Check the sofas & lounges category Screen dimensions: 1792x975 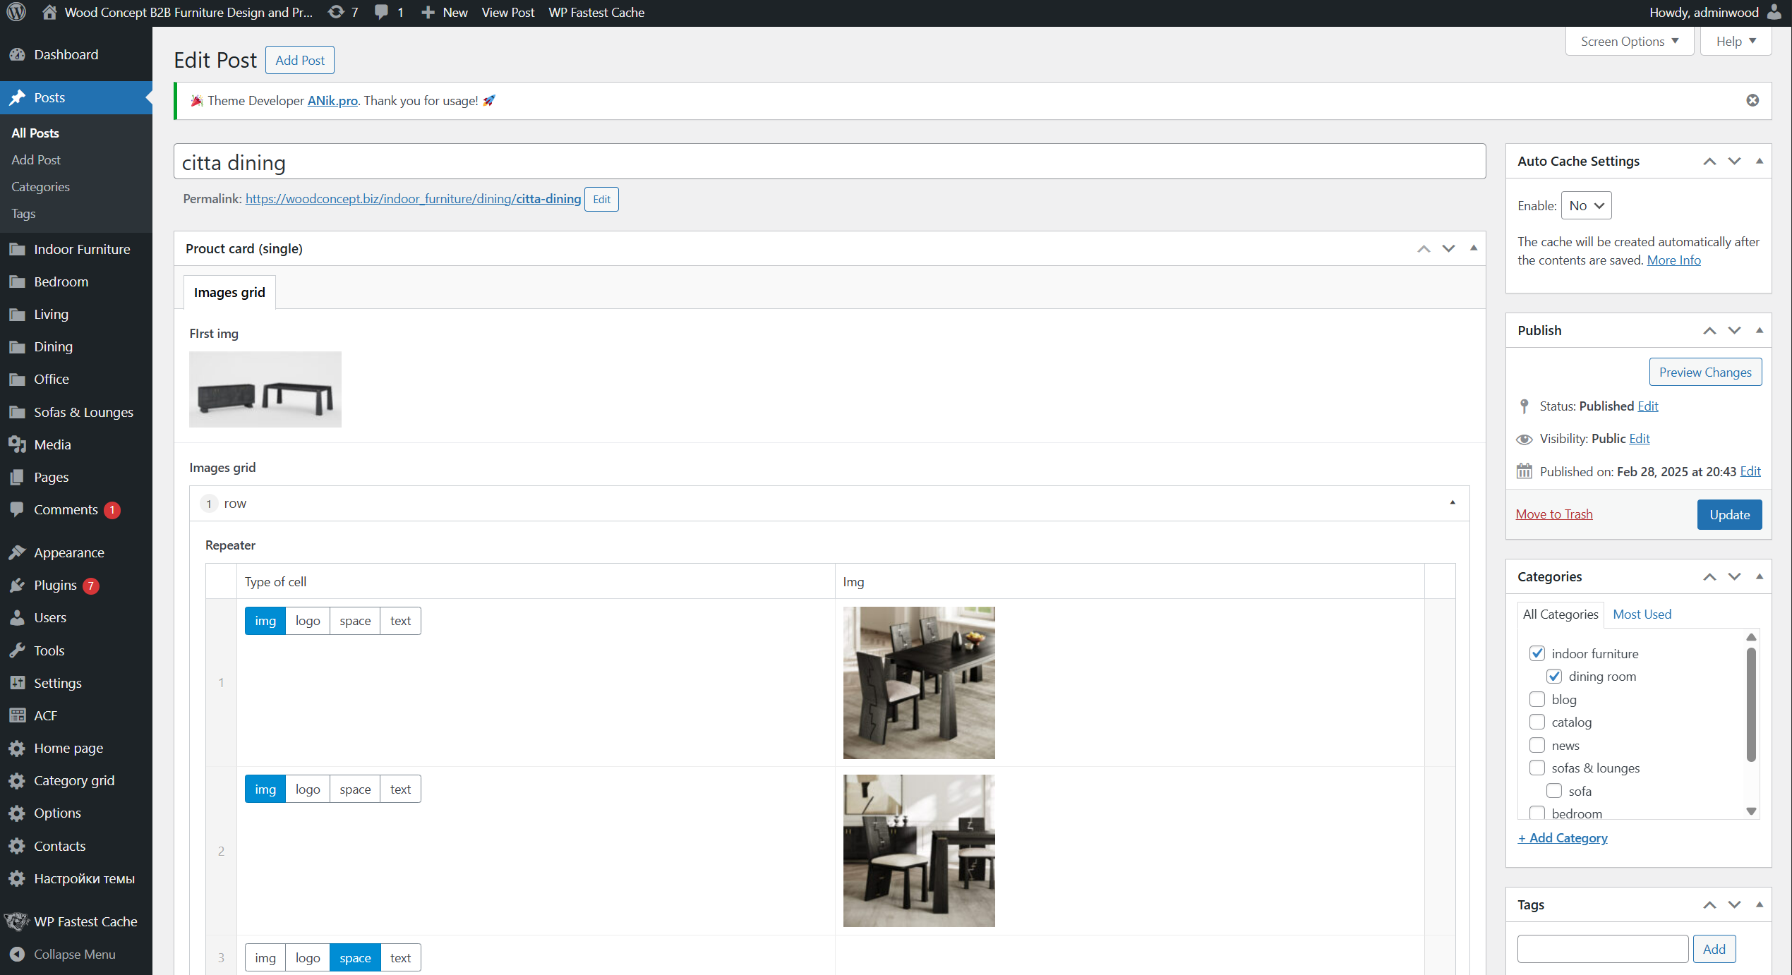pos(1537,768)
